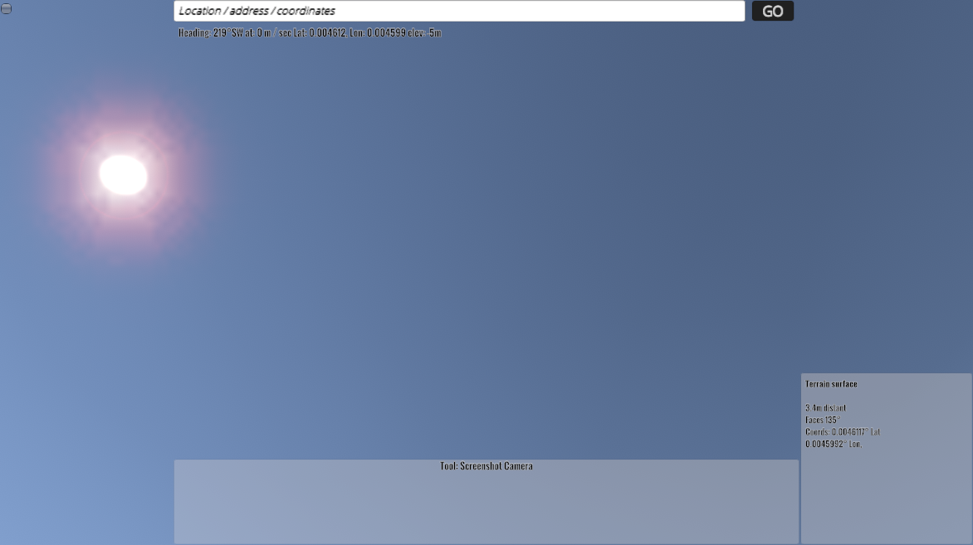
Task: Click the Terrain surface heading
Action: coord(831,384)
